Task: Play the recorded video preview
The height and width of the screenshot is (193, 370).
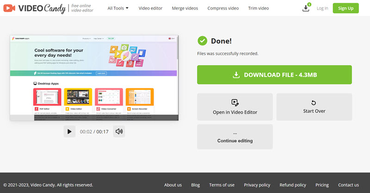Action: (69, 131)
